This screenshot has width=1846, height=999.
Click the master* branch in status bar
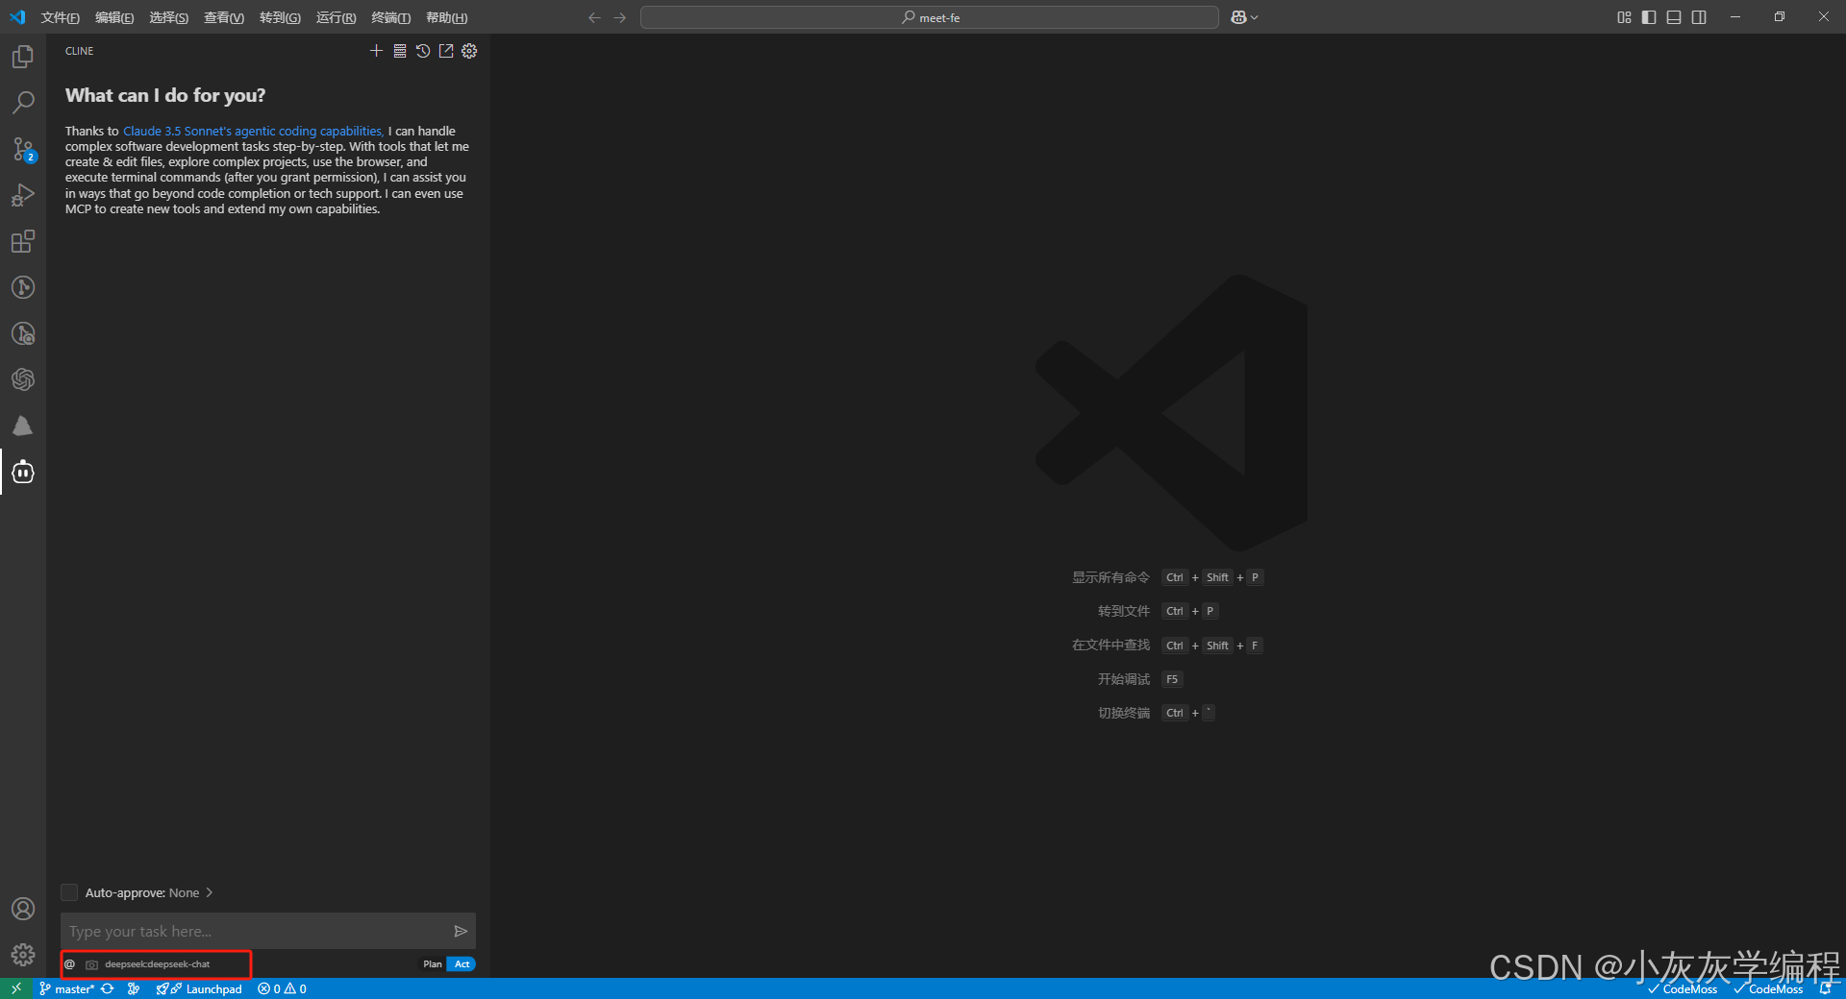[x=67, y=988]
